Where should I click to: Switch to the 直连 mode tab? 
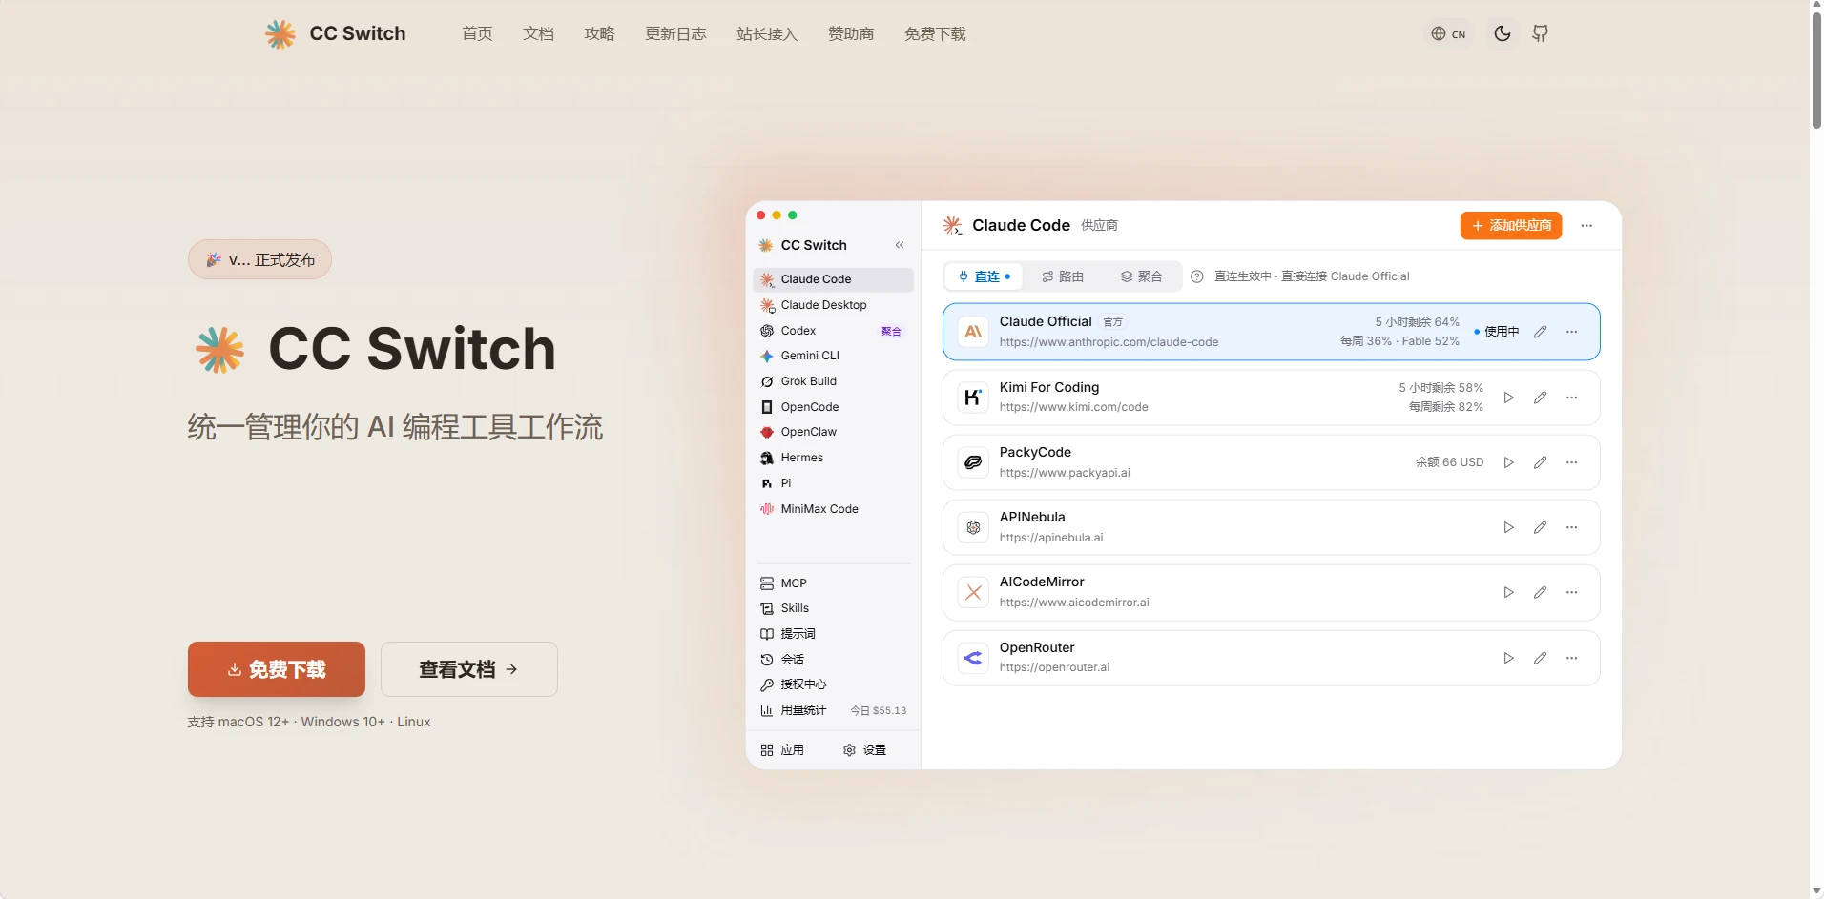pos(985,276)
